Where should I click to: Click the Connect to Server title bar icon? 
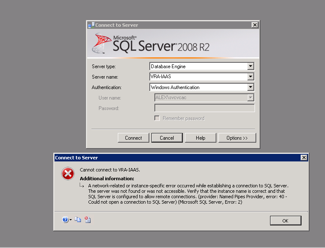tap(91, 25)
